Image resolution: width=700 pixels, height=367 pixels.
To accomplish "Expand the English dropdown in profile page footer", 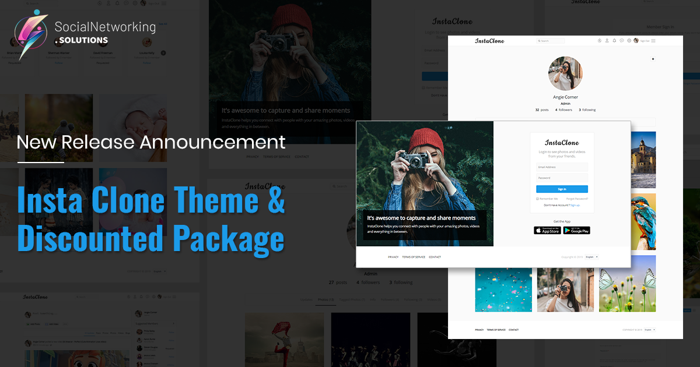I will tap(650, 330).
